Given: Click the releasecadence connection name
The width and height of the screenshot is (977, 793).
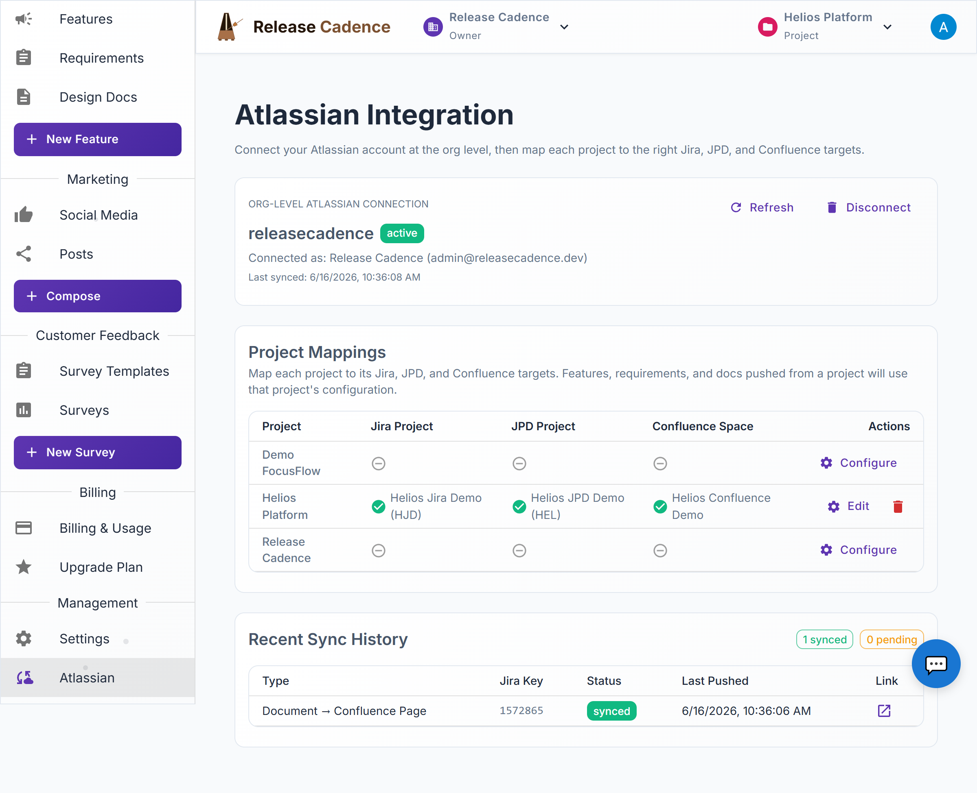Looking at the screenshot, I should coord(311,233).
